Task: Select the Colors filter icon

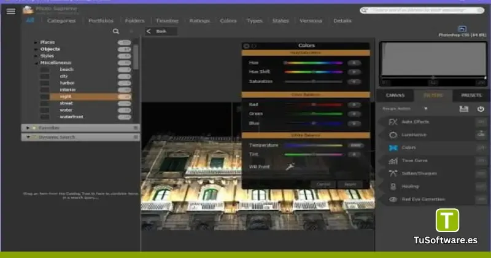Action: click(393, 147)
